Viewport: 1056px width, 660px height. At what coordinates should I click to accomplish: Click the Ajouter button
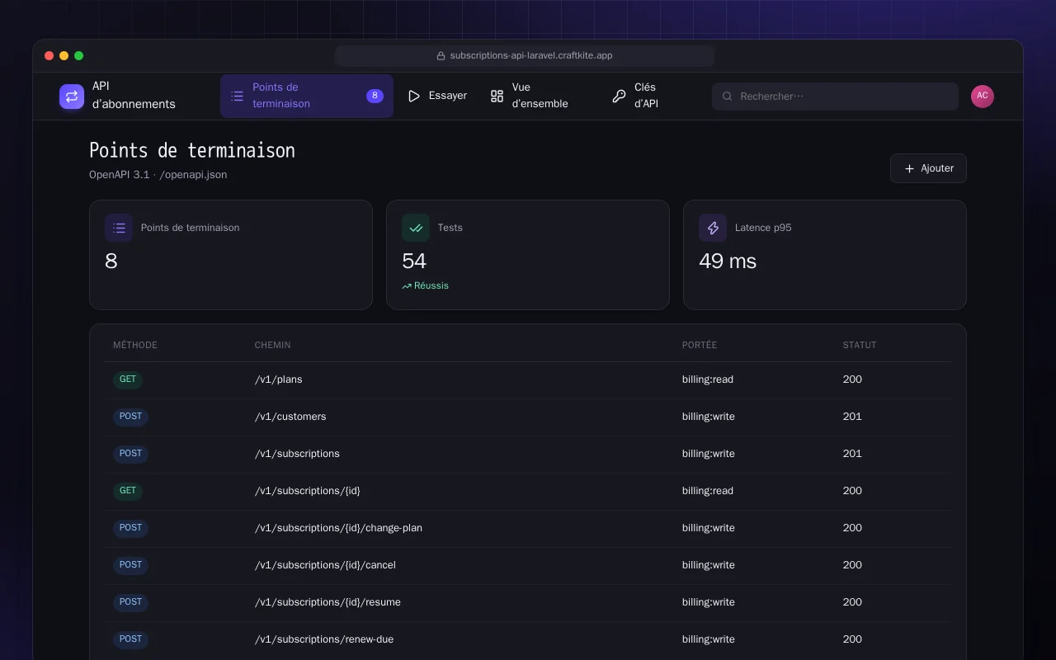(x=928, y=168)
